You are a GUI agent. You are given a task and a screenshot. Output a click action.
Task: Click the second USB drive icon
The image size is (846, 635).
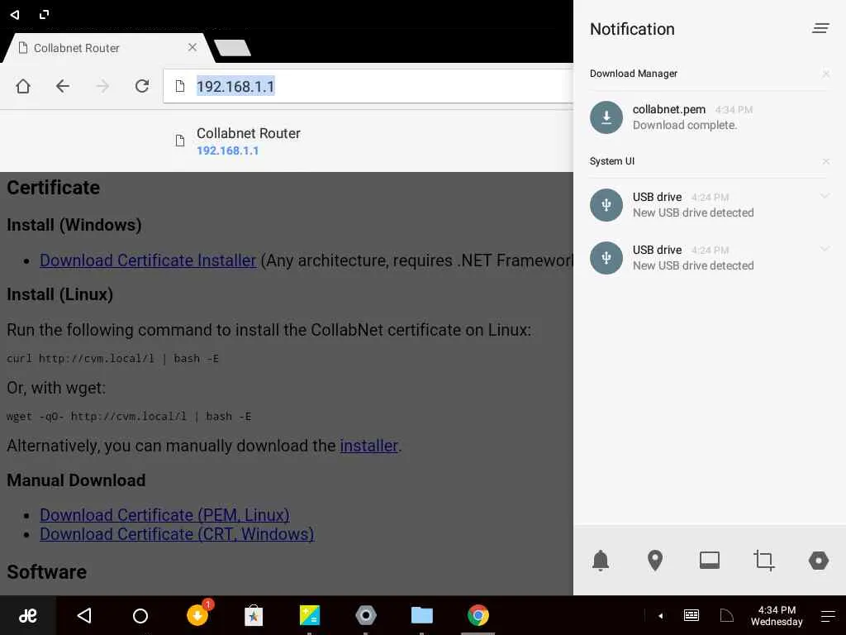pos(606,258)
